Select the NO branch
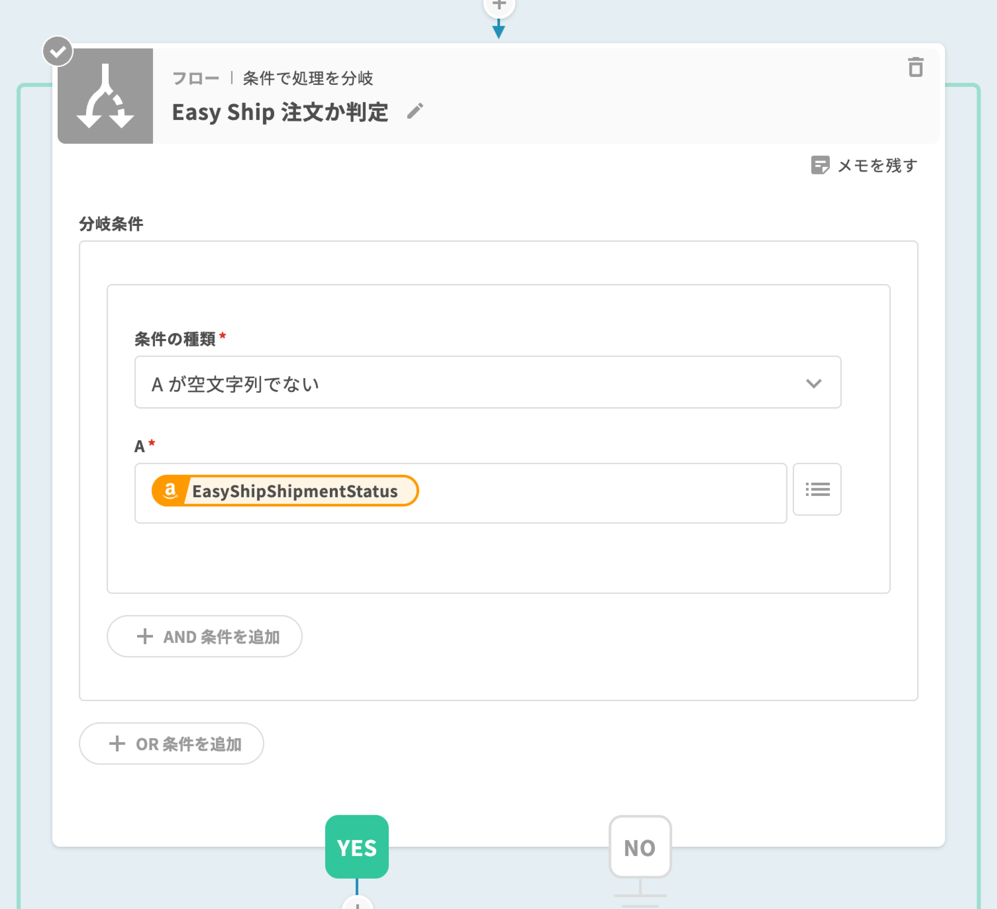 click(639, 847)
